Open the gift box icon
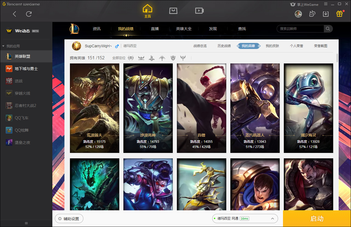The width and height of the screenshot is (351, 227). (x=339, y=14)
